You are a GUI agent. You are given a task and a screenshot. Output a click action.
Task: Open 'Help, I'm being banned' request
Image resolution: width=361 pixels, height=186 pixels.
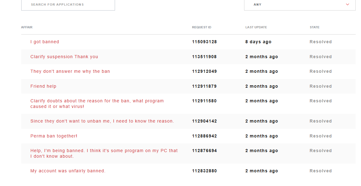104,153
